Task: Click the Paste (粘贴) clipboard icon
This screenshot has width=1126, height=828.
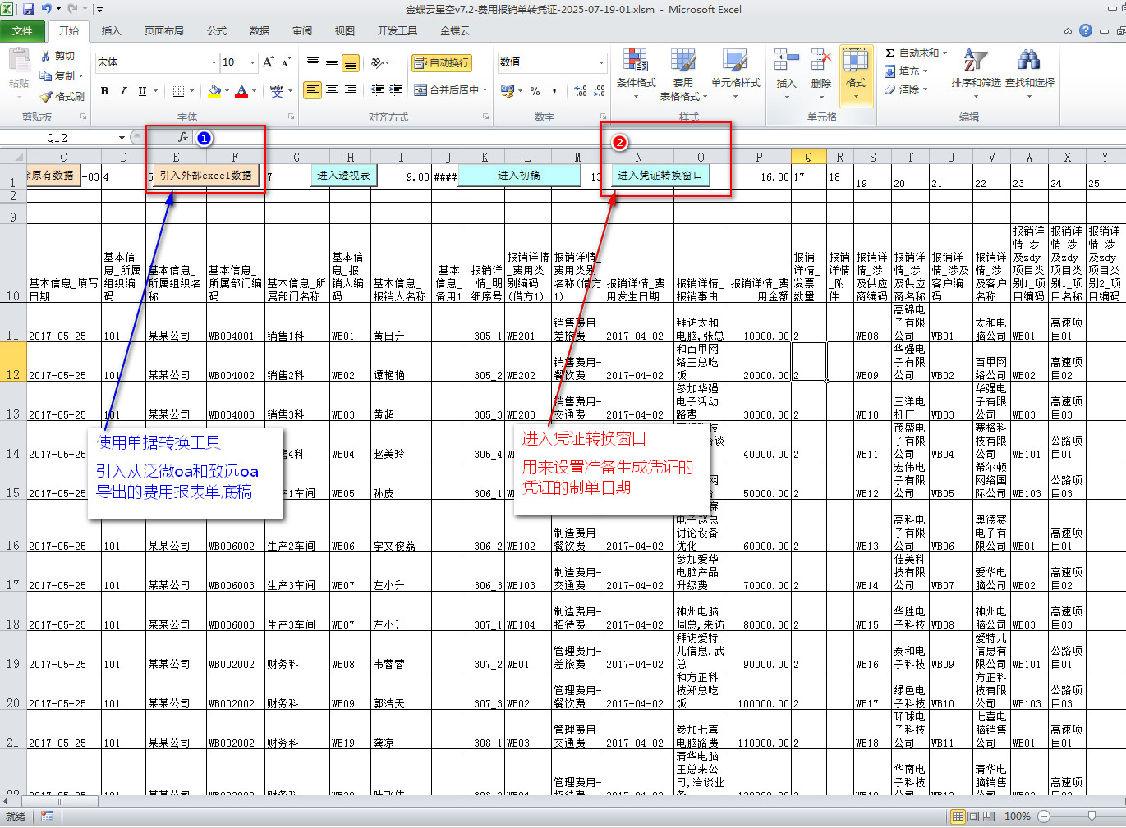Action: pyautogui.click(x=19, y=61)
